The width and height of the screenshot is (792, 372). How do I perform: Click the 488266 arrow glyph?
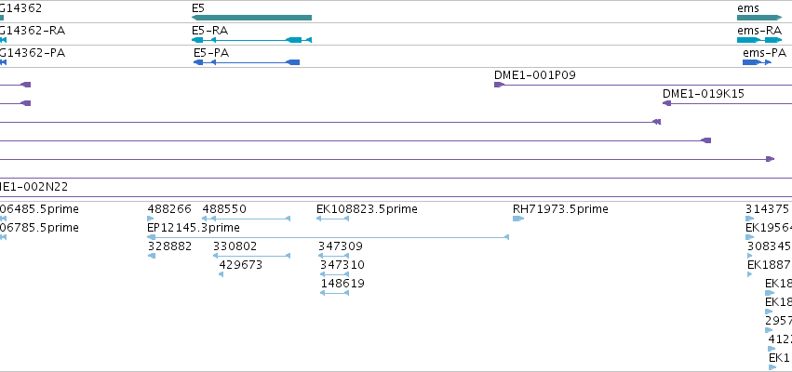(x=151, y=219)
